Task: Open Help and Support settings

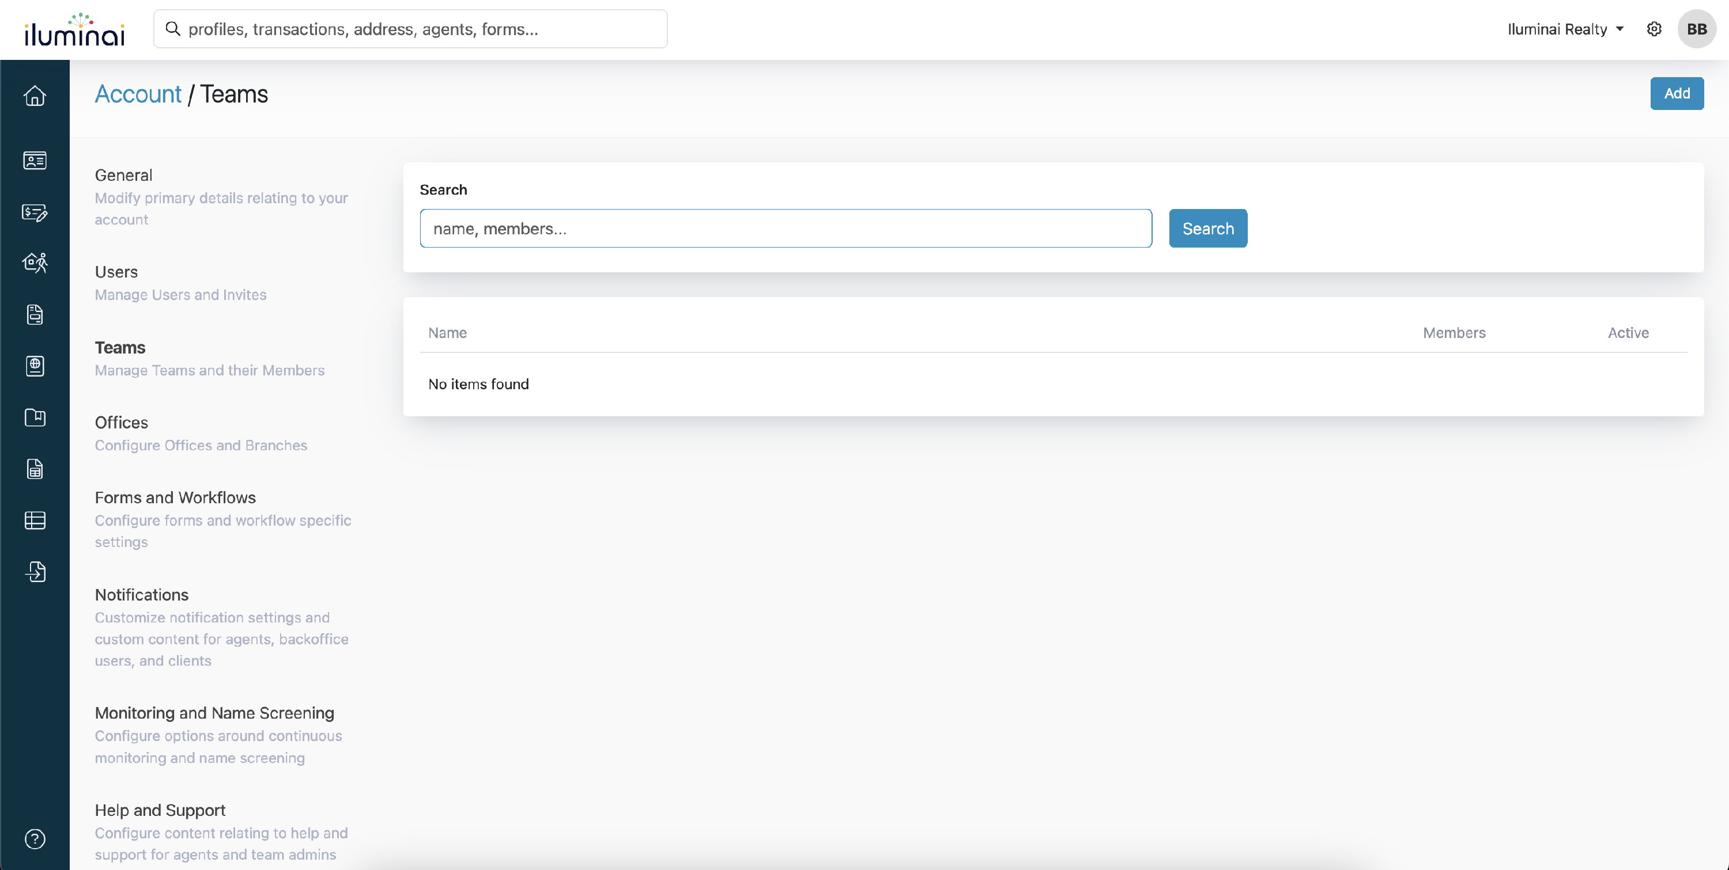Action: (160, 810)
